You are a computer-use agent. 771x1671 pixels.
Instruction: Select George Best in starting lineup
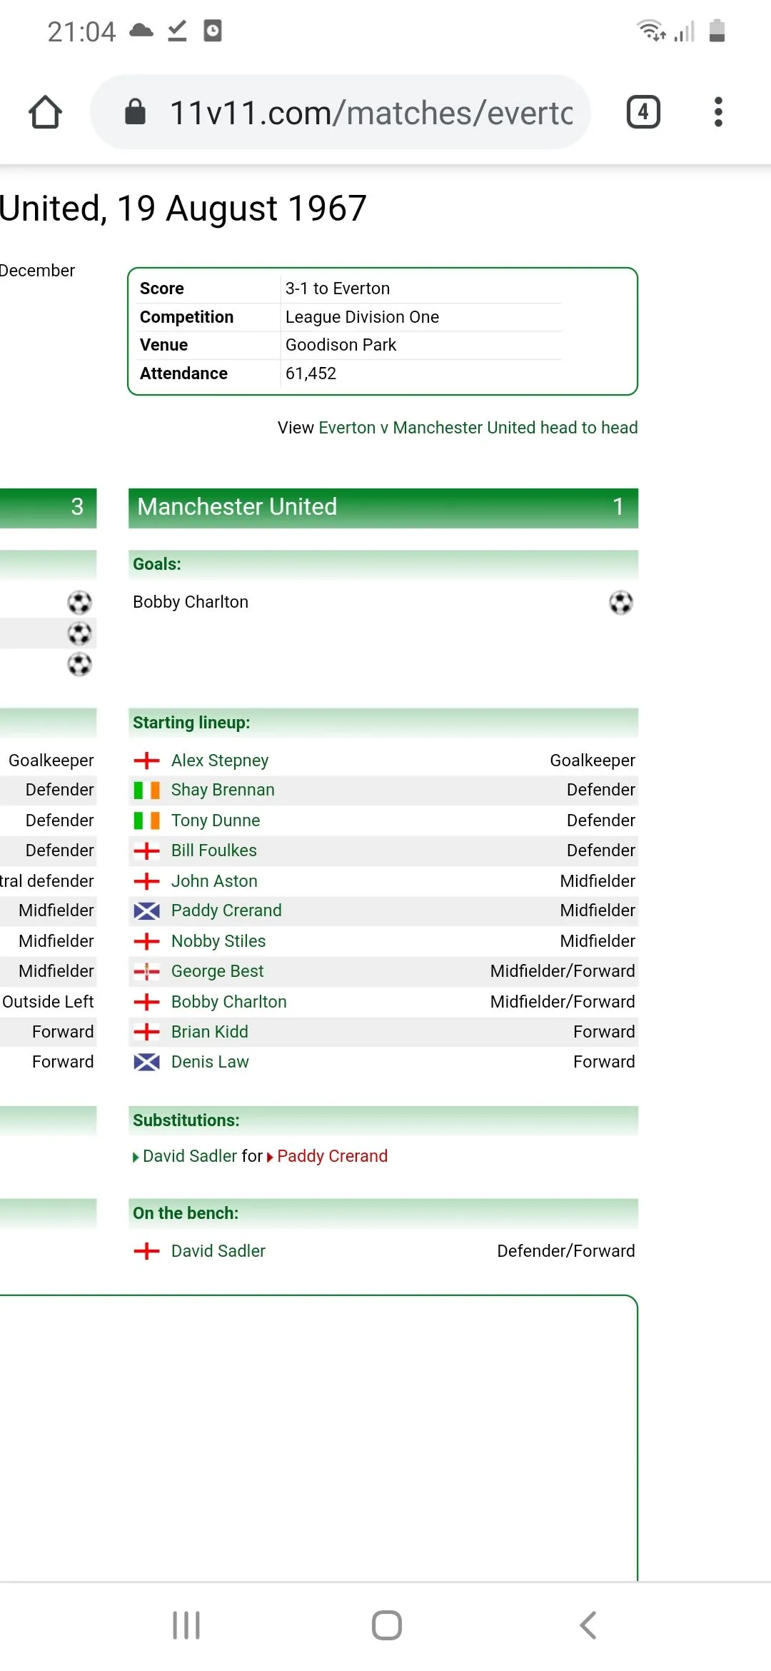click(x=217, y=971)
